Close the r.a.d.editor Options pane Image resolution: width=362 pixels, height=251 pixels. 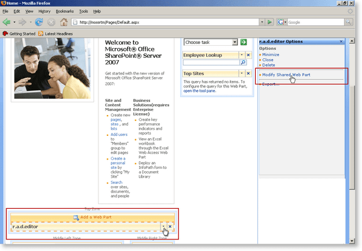(341, 42)
